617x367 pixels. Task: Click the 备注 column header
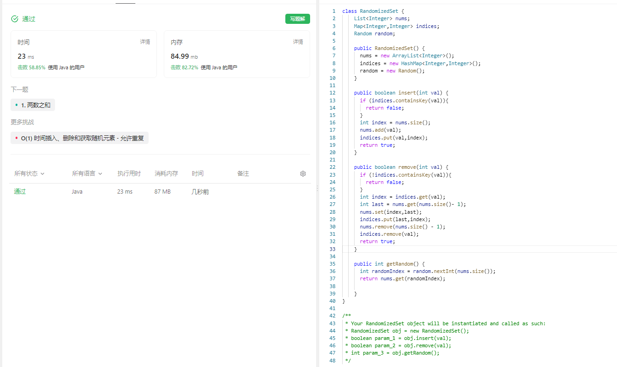point(243,173)
